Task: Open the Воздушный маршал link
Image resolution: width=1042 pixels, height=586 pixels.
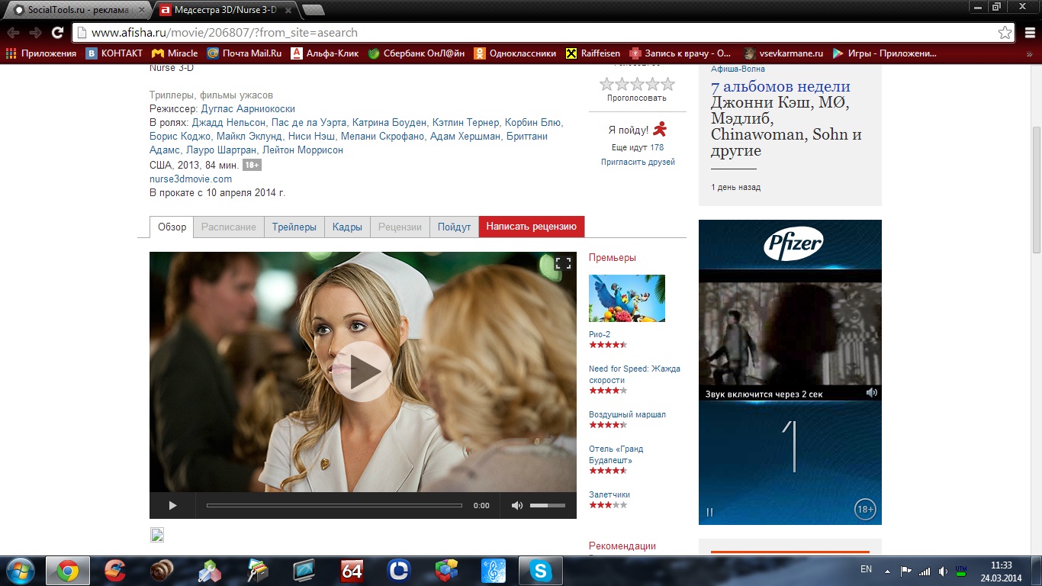Action: [627, 414]
